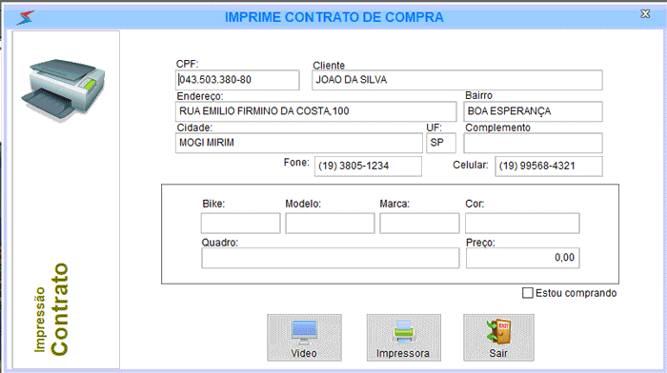This screenshot has width=667, height=373.
Task: Select the Bairro field
Action: (x=533, y=111)
